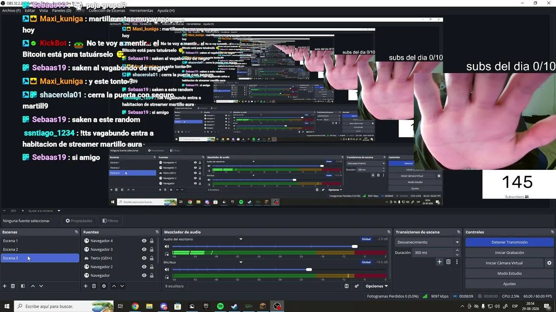Show hidden system tray icons chevron
The width and height of the screenshot is (556, 312).
coord(462,306)
